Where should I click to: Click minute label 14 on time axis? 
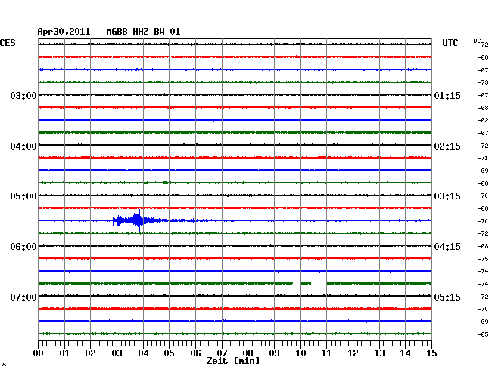coord(405,353)
